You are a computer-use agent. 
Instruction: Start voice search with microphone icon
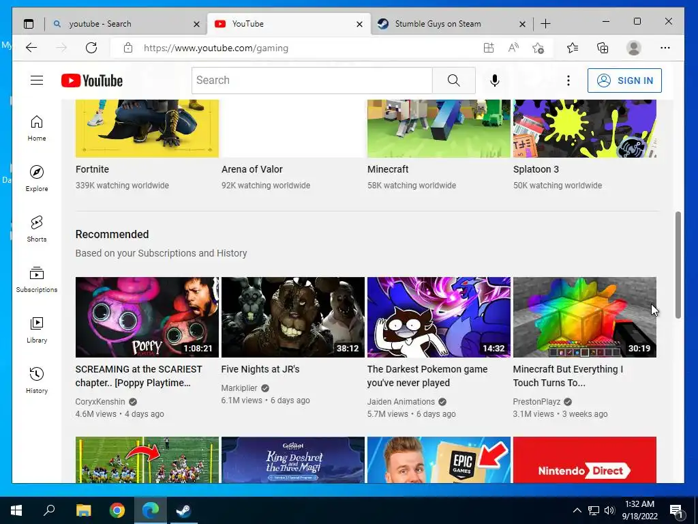pyautogui.click(x=495, y=81)
